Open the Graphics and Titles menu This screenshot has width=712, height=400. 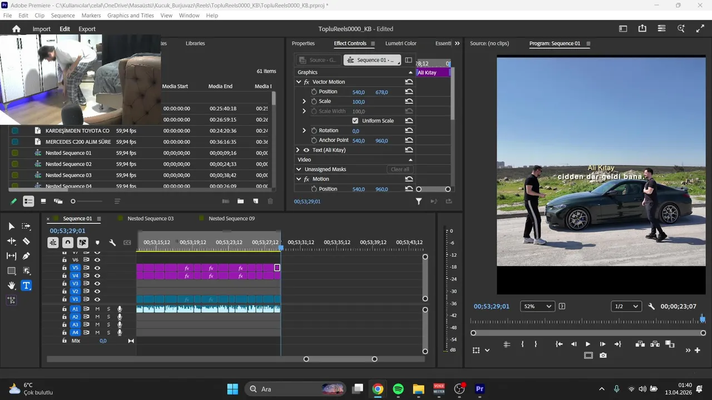point(130,16)
